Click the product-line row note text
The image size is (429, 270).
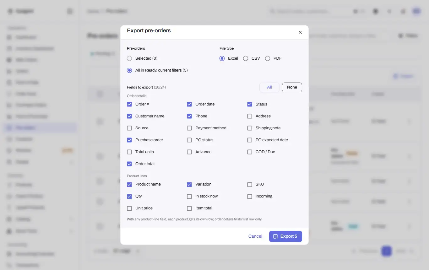[x=194, y=219]
